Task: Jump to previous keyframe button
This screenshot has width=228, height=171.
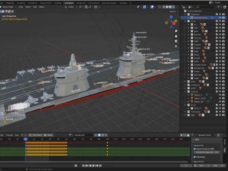Action: tap(87, 166)
